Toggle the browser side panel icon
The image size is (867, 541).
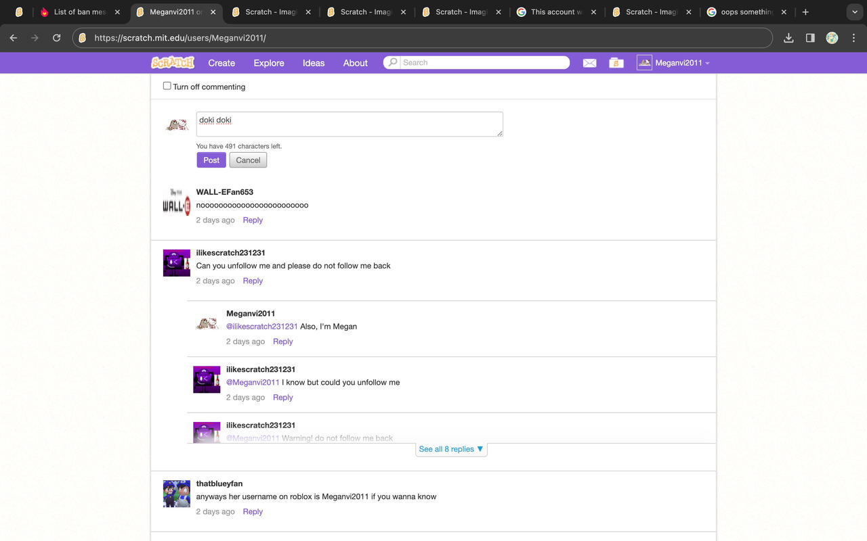click(810, 38)
